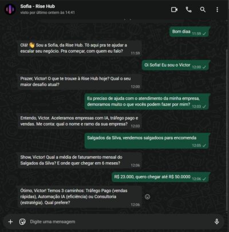Click the "R$ 23.000" revenue message
The height and width of the screenshot is (232, 229).
pyautogui.click(x=161, y=177)
